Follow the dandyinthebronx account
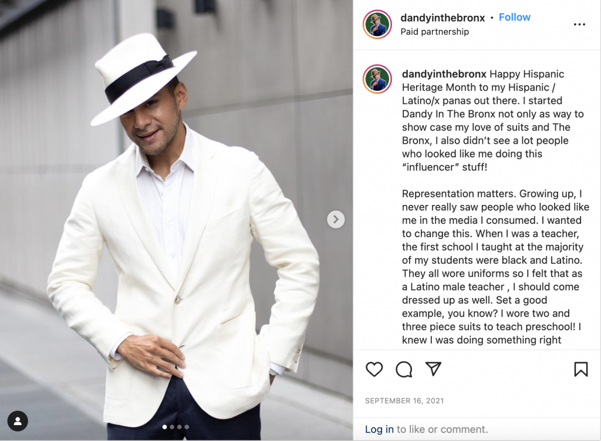 [514, 17]
